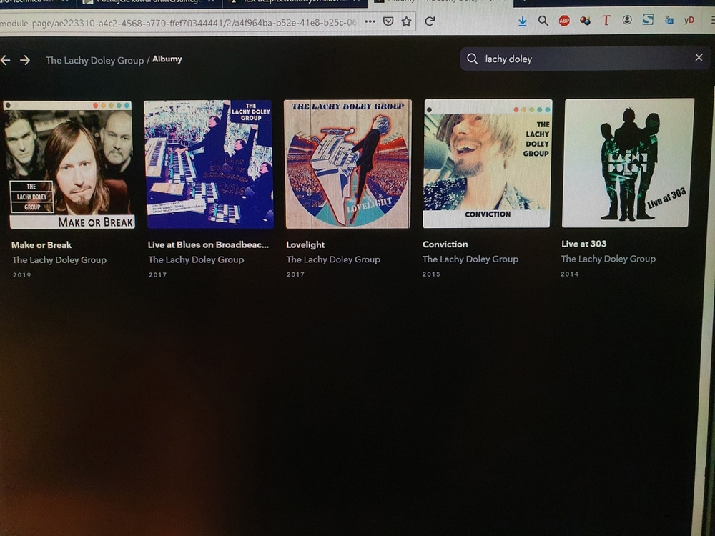Open the Firefox downloads arrow icon

(523, 21)
